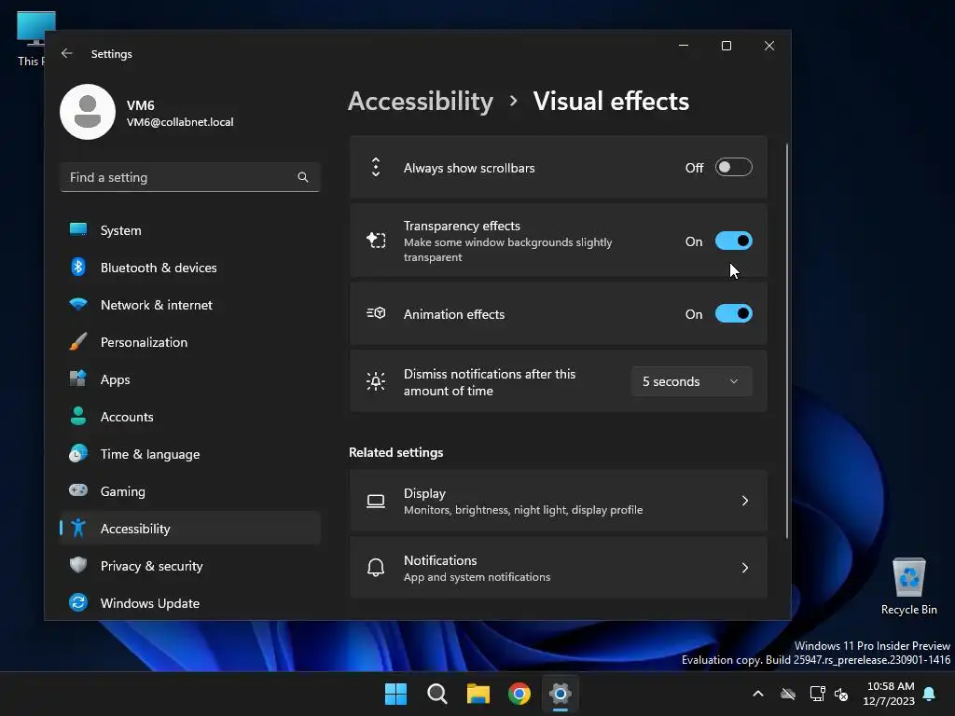Select Time & language label
Image resolution: width=955 pixels, height=716 pixels.
[150, 454]
